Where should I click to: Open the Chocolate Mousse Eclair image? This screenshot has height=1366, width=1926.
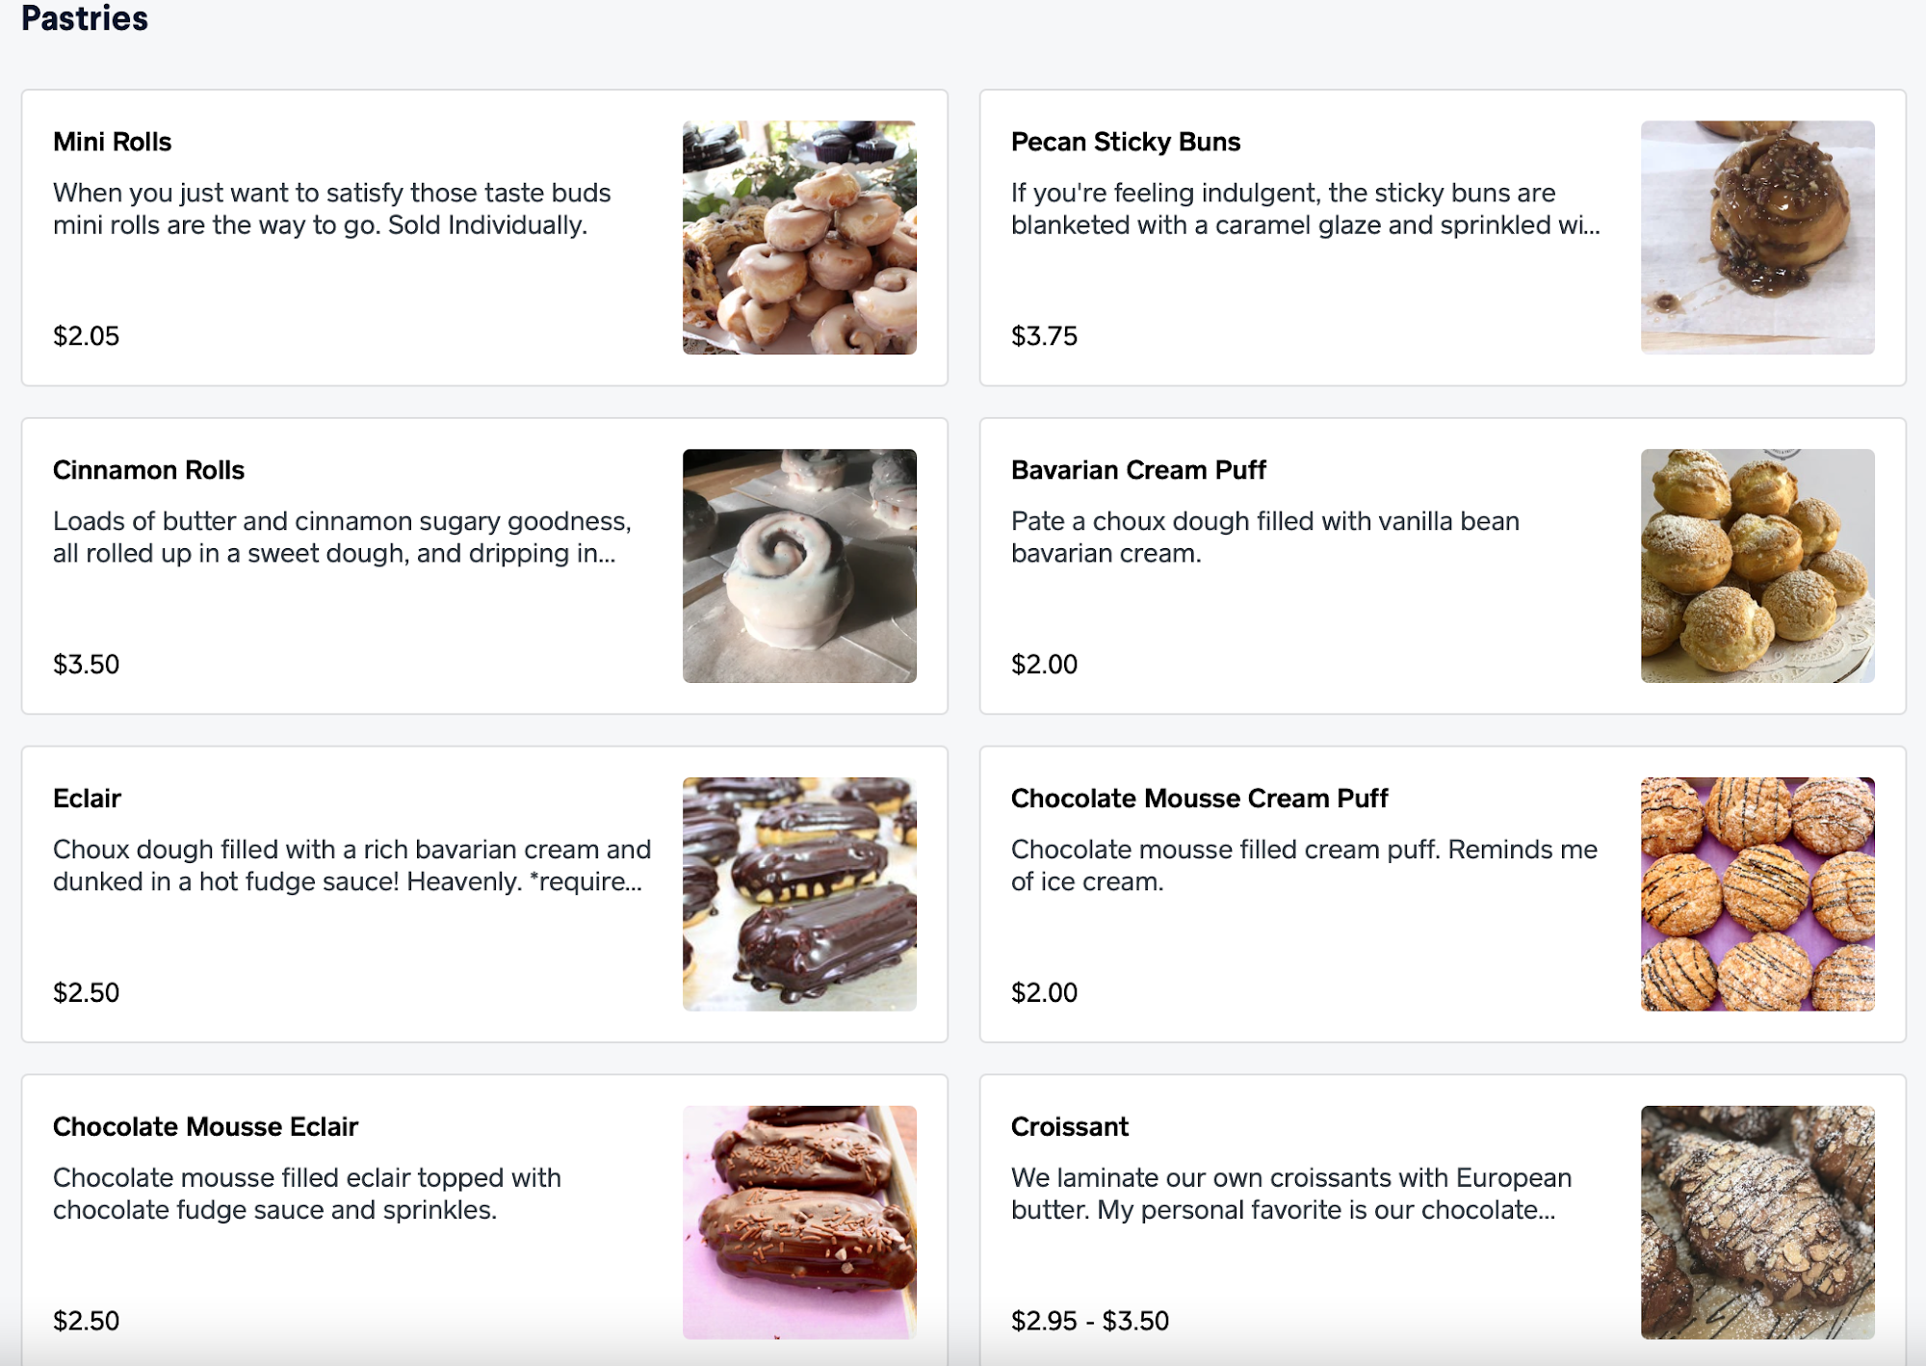[x=799, y=1222]
